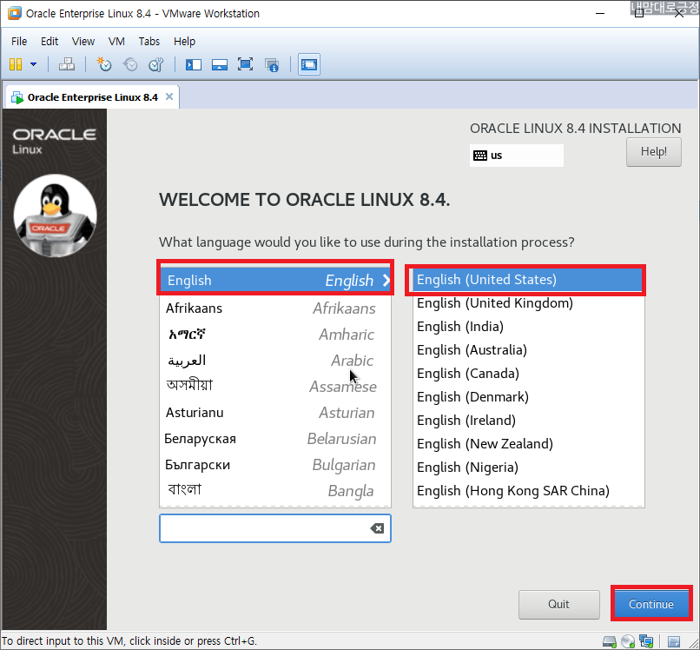The height and width of the screenshot is (650, 700).
Task: Click the CD/DVD drive status icon
Action: (x=628, y=641)
